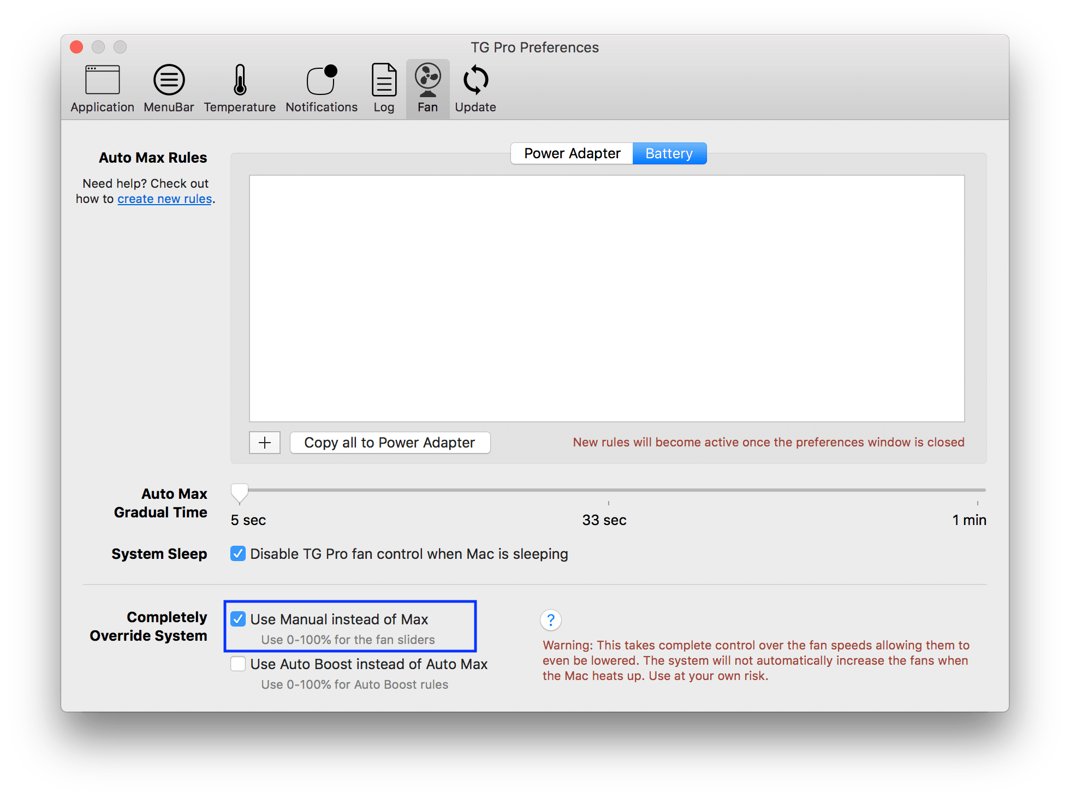The image size is (1070, 799).
Task: Click the empty Auto Max rules list
Action: pos(607,299)
